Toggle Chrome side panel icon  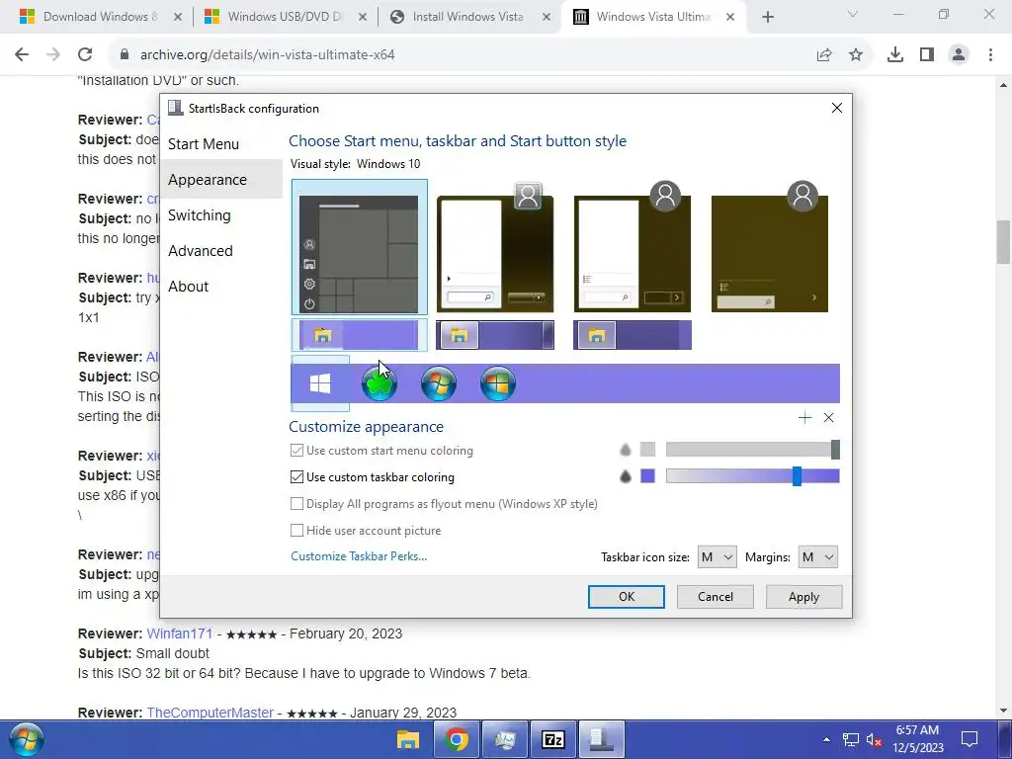pos(927,55)
